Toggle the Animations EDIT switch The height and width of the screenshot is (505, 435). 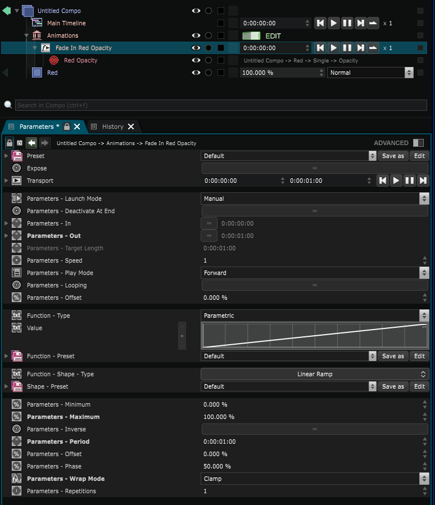(251, 36)
